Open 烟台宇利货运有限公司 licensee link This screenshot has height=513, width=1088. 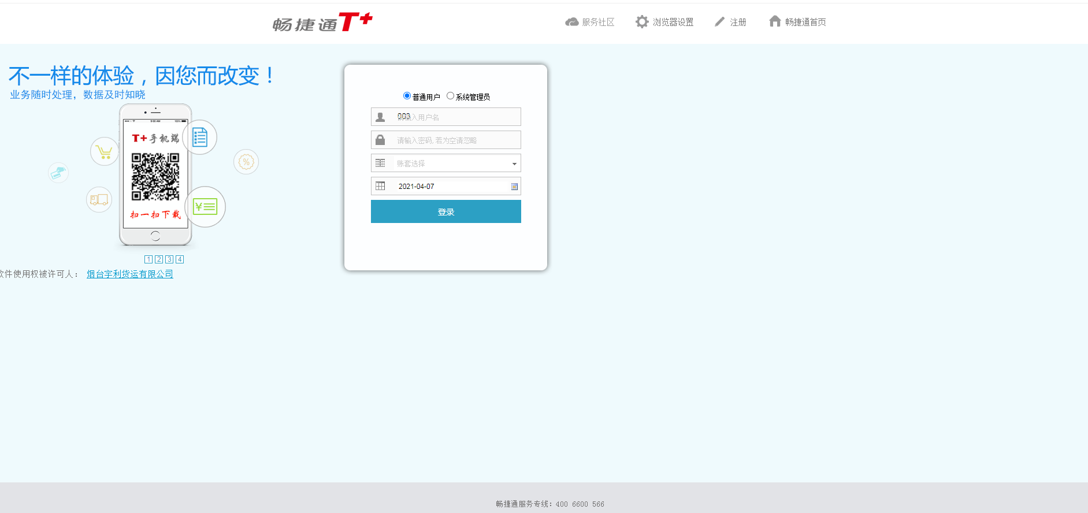pyautogui.click(x=130, y=274)
